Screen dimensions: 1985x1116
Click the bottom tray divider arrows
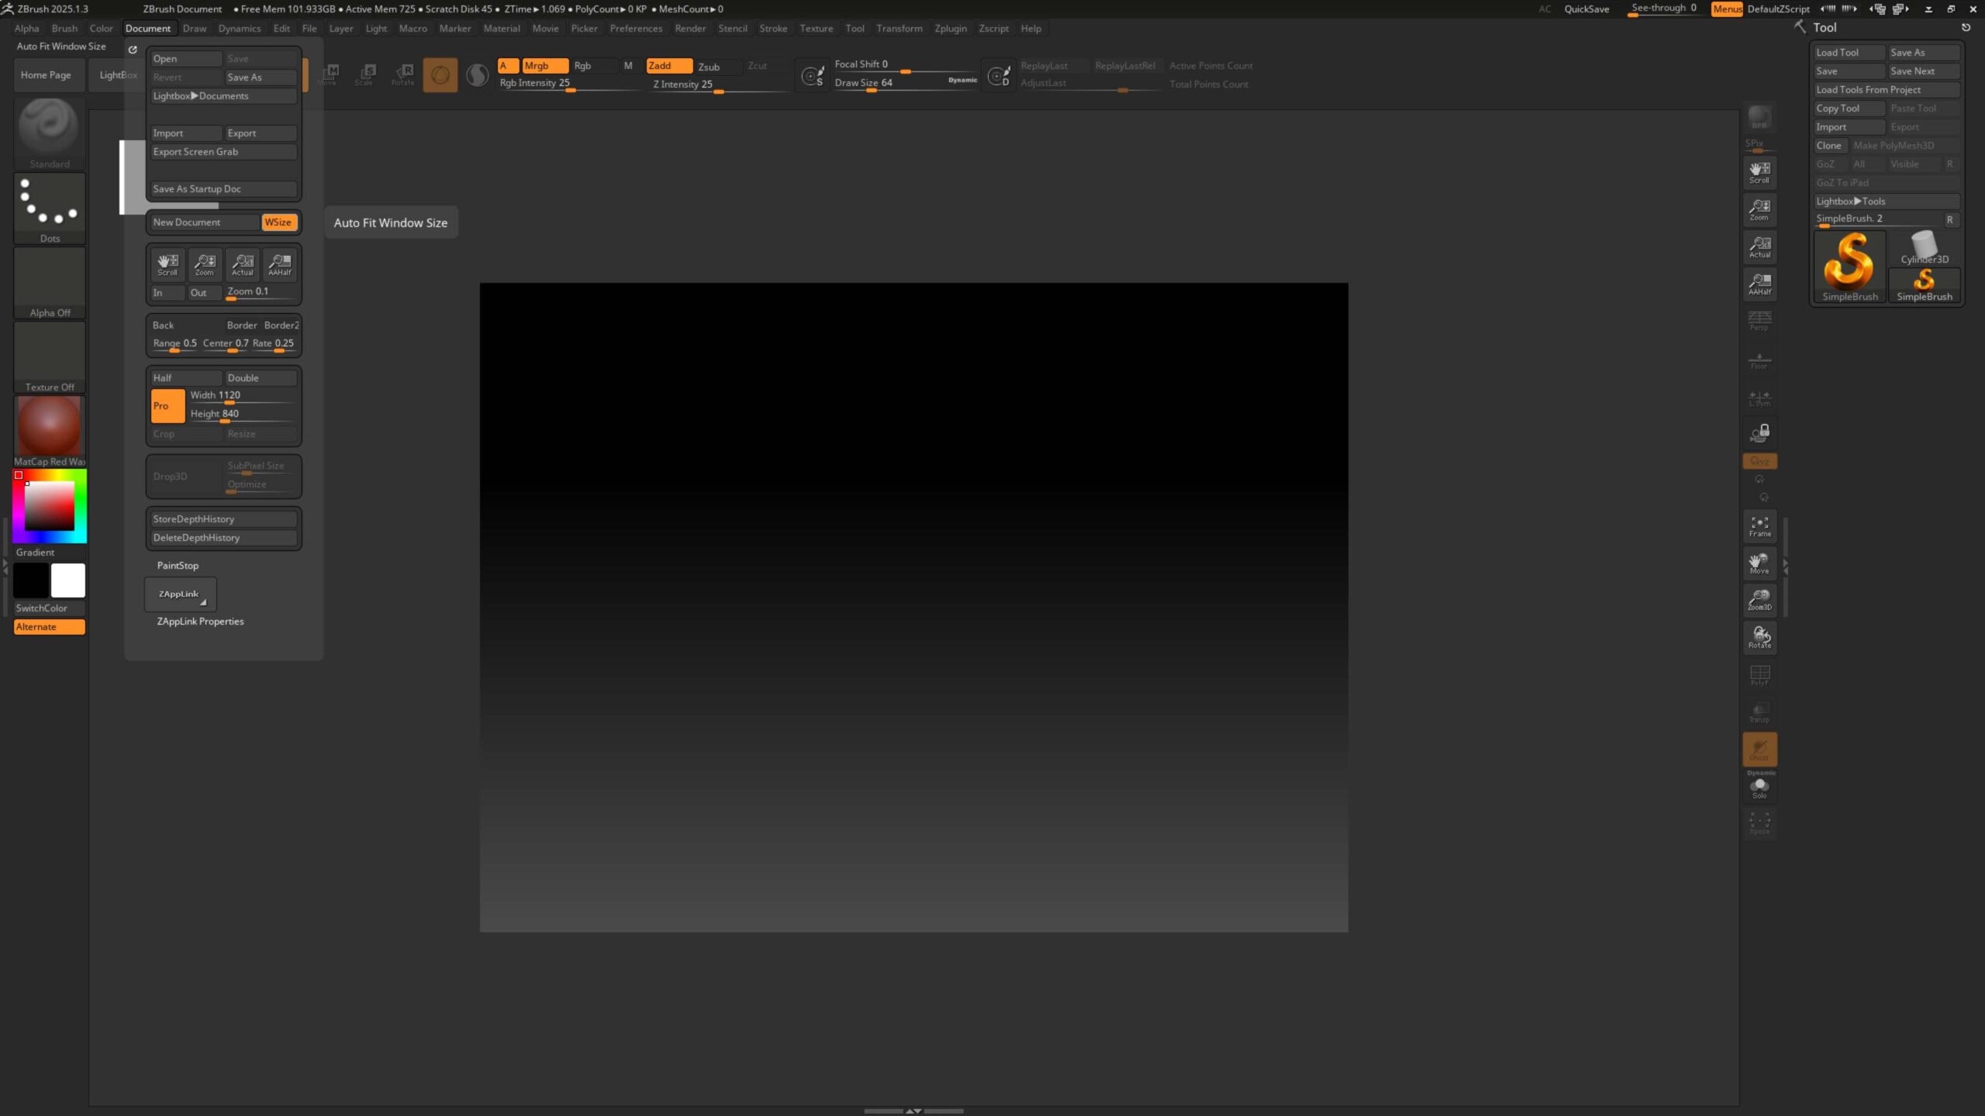913,1111
